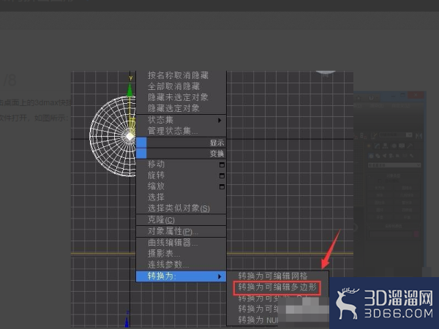Choose 按名称取消隐藏 menu entry
The image size is (439, 329).
pyautogui.click(x=178, y=75)
